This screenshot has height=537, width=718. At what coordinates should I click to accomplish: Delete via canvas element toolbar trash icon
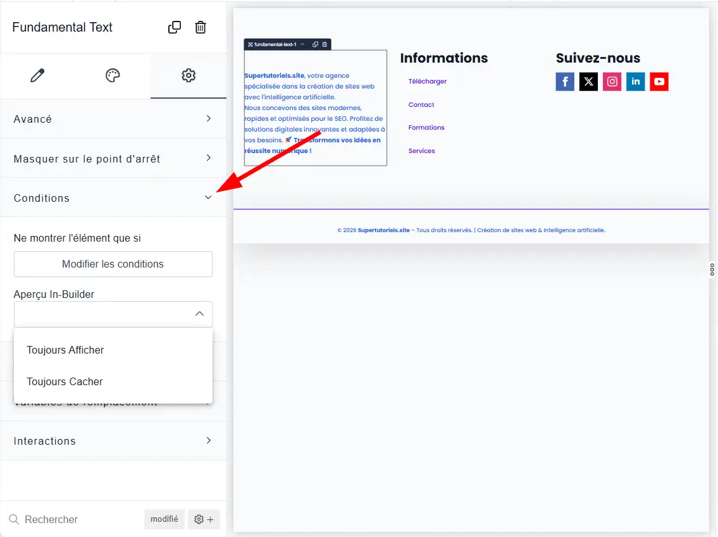pyautogui.click(x=325, y=44)
